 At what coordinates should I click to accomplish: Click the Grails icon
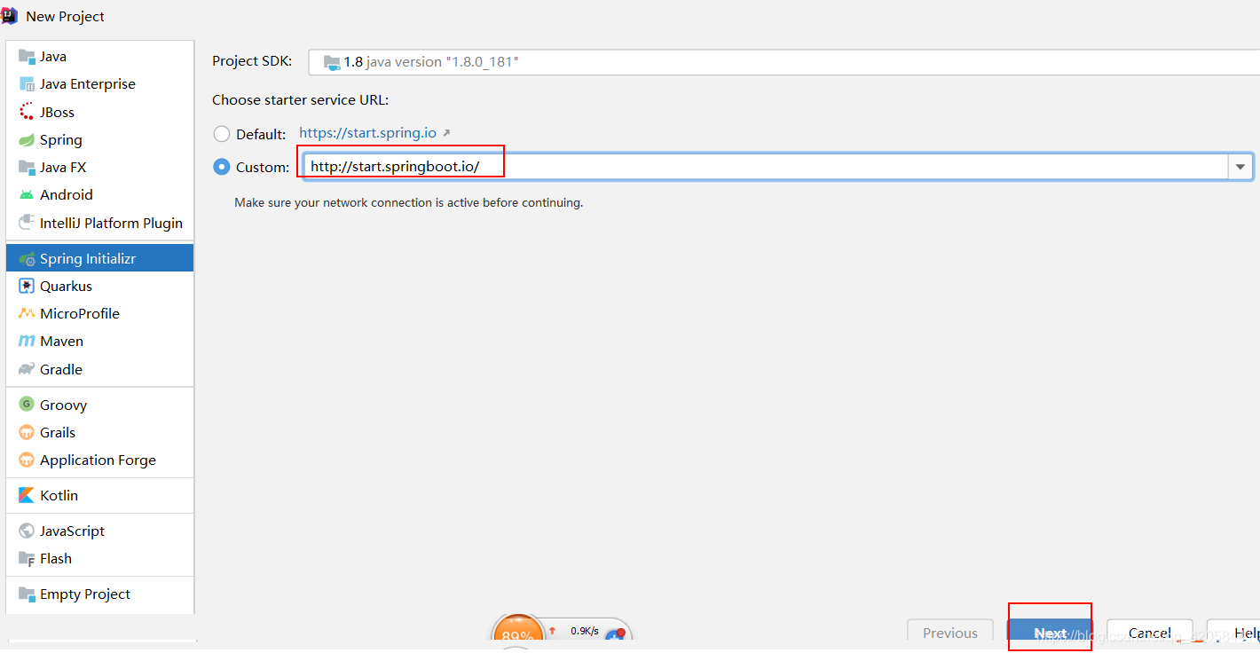(27, 432)
